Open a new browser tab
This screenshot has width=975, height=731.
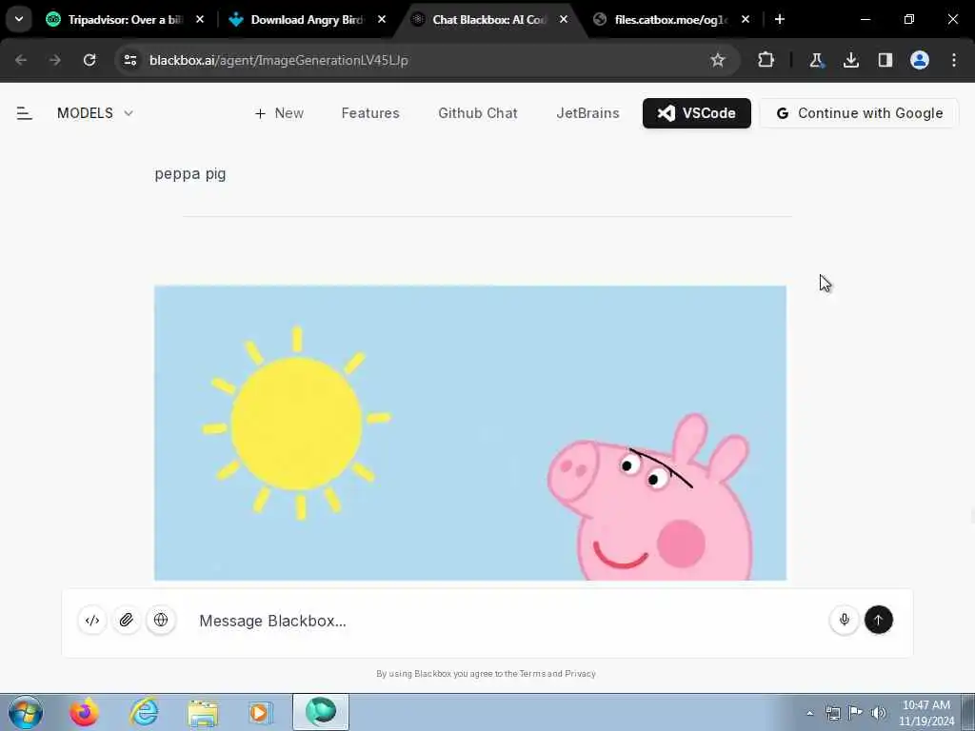(780, 20)
